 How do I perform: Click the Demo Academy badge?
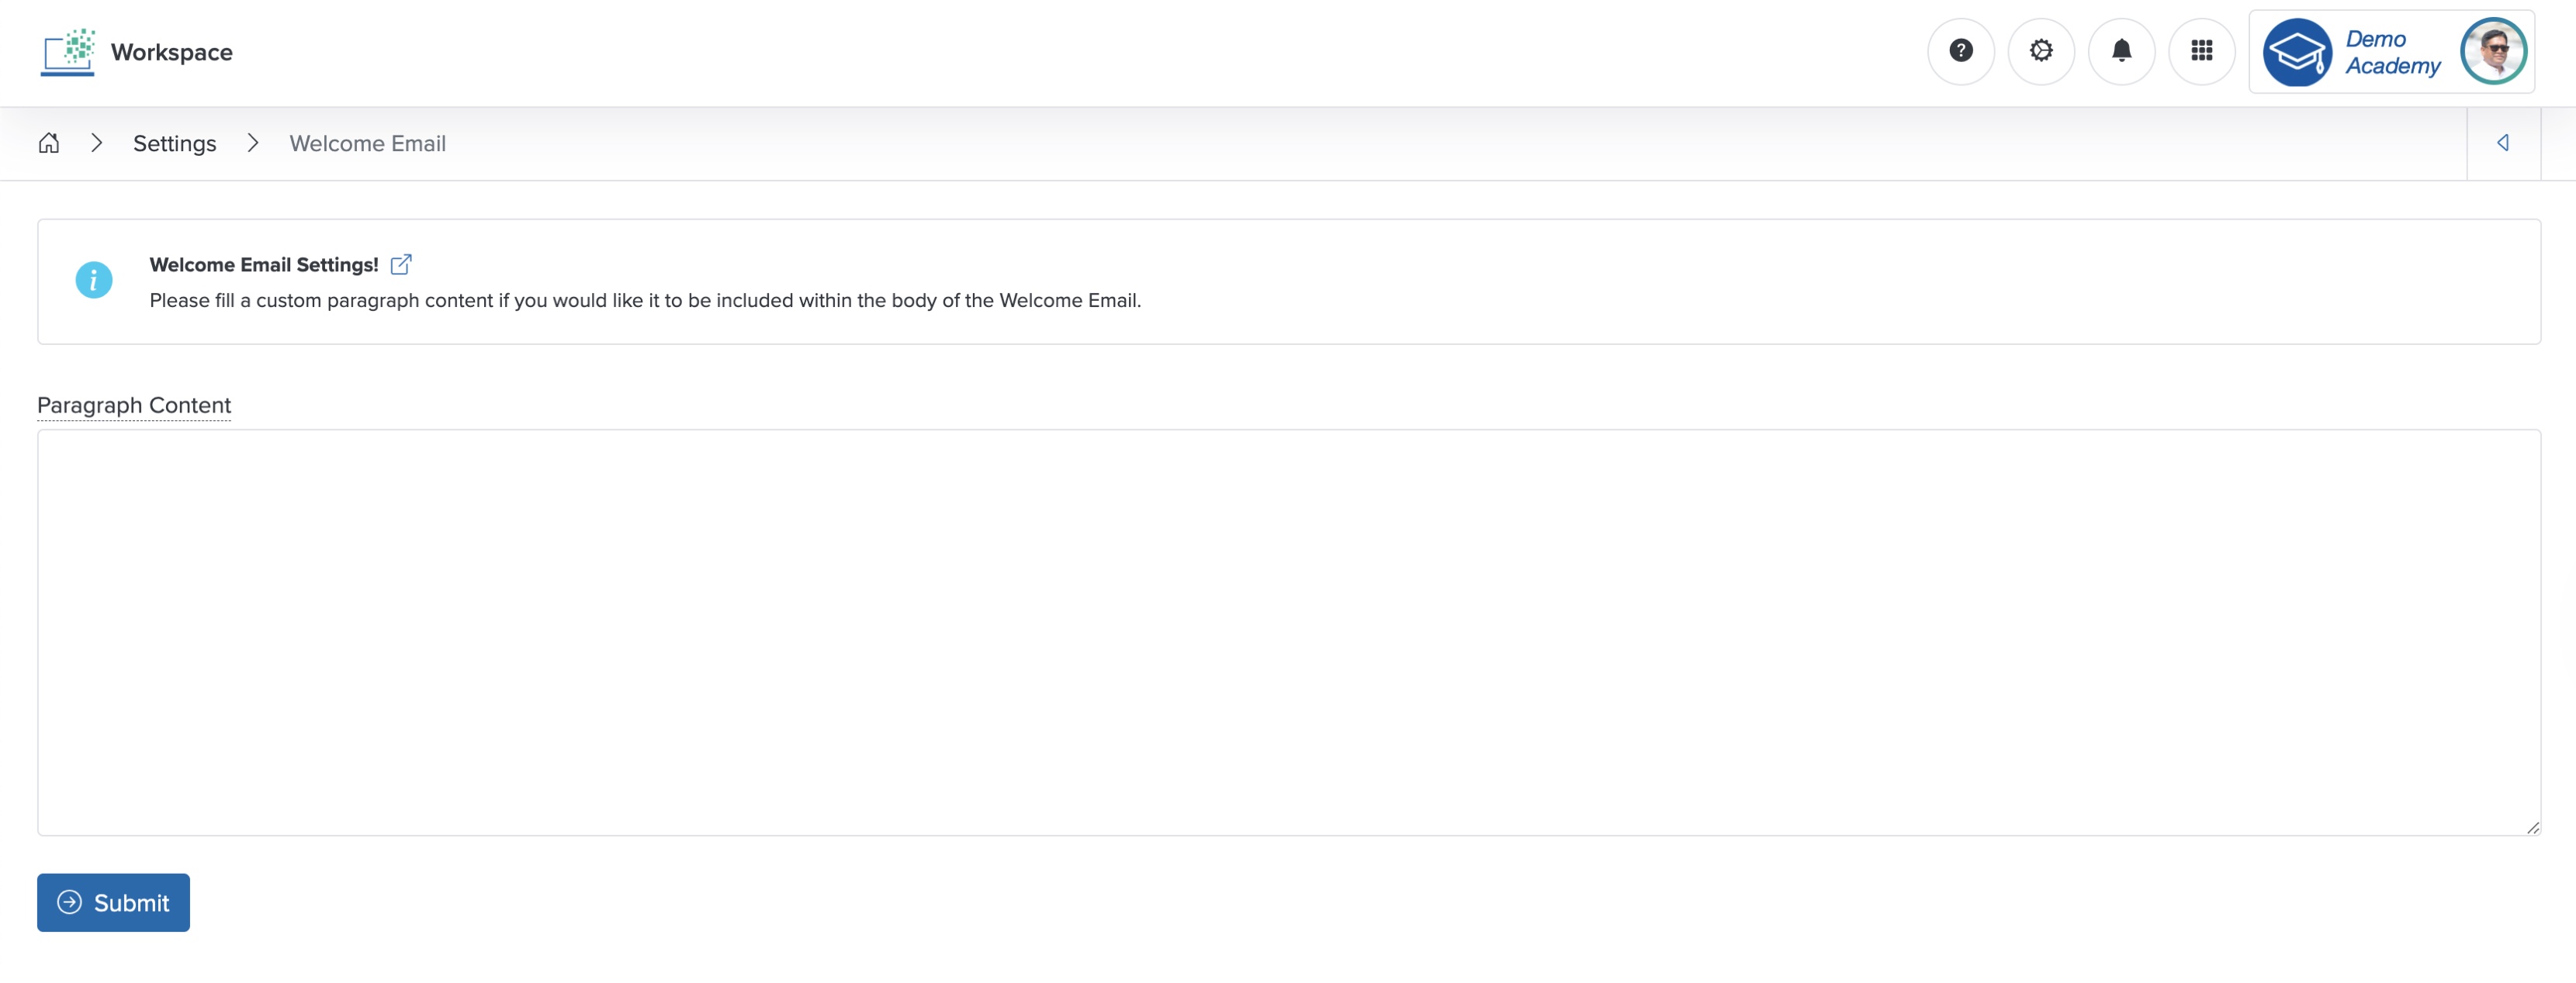tap(2393, 51)
